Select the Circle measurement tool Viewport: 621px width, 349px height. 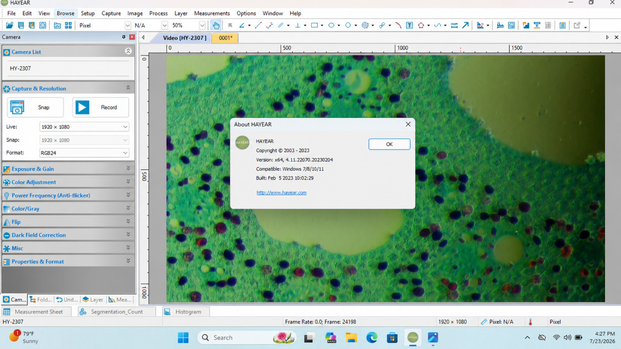[x=348, y=25]
